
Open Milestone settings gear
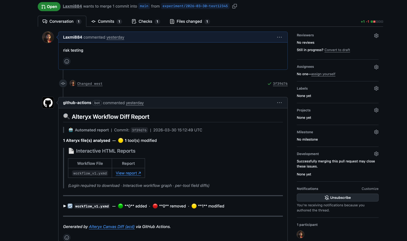pyautogui.click(x=376, y=132)
